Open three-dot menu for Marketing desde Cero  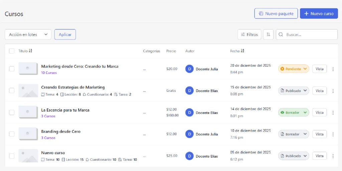click(x=333, y=69)
